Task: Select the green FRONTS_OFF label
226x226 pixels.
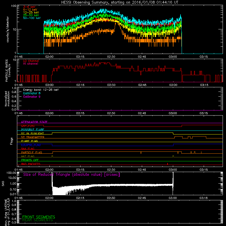Action: point(30,160)
